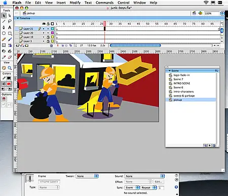Select the Lasso tool
Screen dimensions: 228x196
click(x=10, y=21)
